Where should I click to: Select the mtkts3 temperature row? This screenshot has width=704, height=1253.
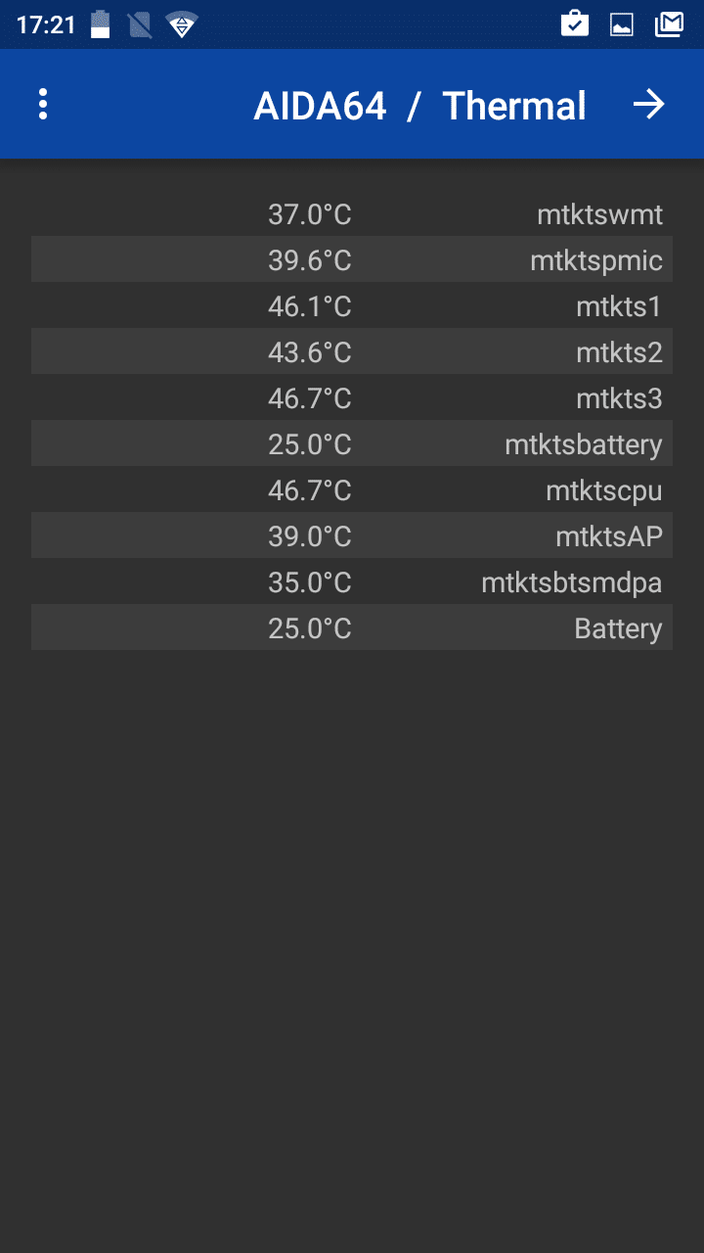click(352, 398)
